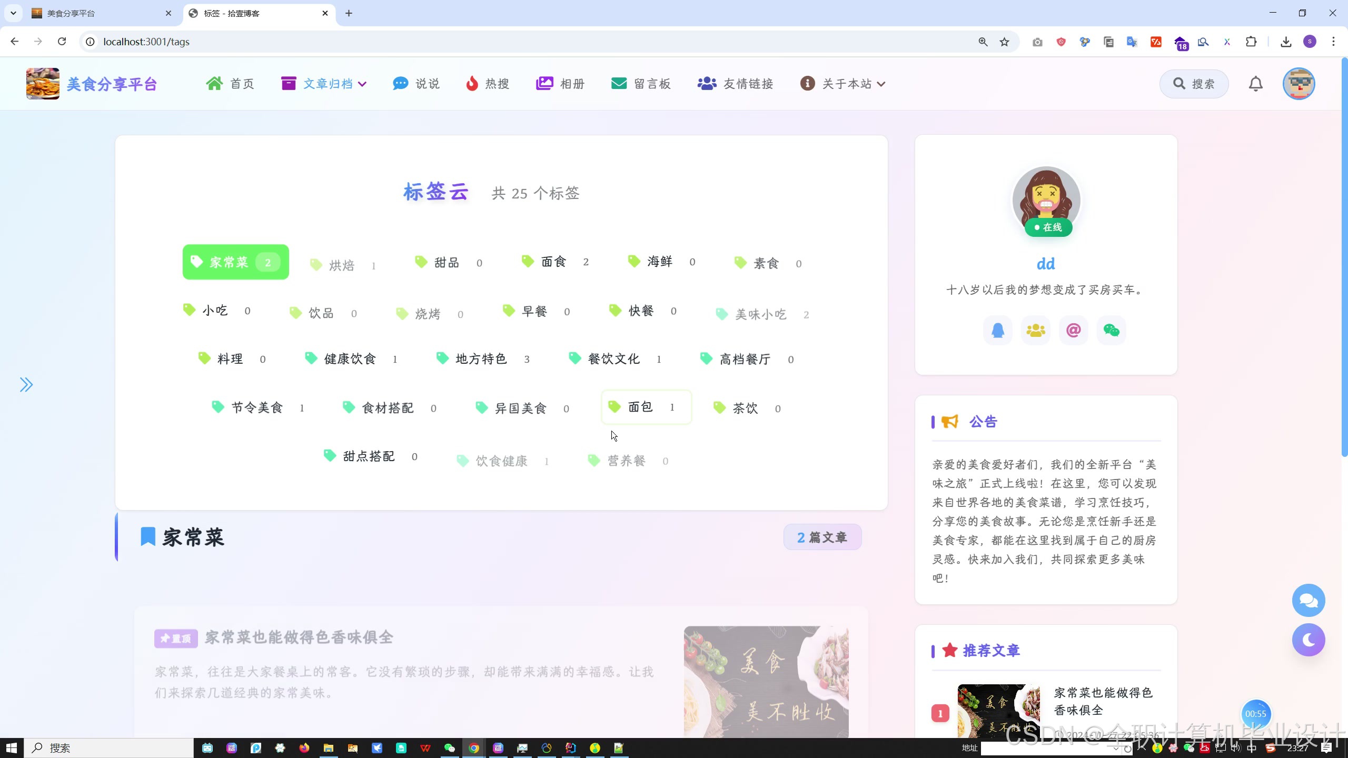Screen dimensions: 1348x758
Task: Open the 家常菜 article cover thumbnail
Action: (x=766, y=682)
